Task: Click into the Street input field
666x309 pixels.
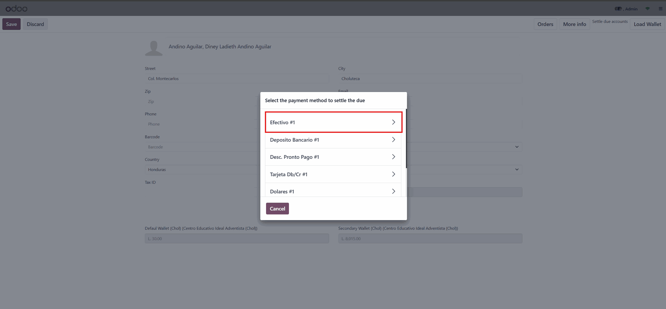Action: [x=237, y=79]
